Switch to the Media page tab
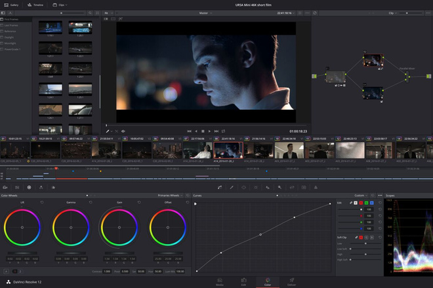Image resolution: width=433 pixels, height=288 pixels. point(220,282)
